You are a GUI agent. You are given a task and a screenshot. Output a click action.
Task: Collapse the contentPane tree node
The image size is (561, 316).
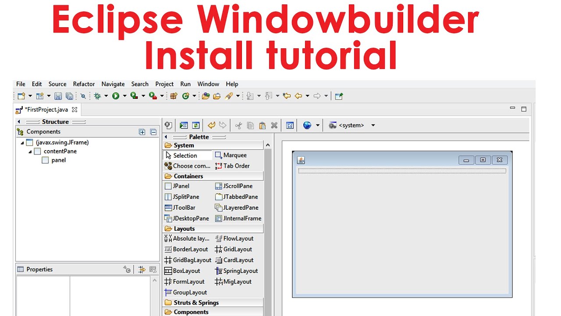[30, 151]
